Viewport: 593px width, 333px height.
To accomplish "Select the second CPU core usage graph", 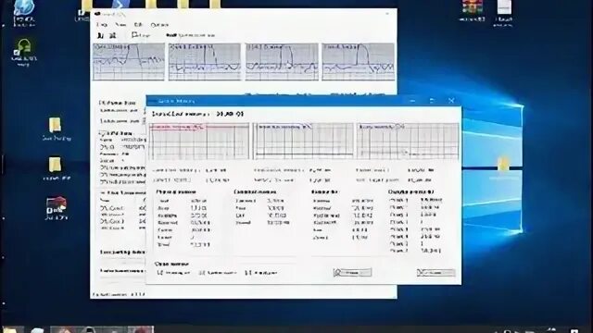I will click(x=204, y=62).
